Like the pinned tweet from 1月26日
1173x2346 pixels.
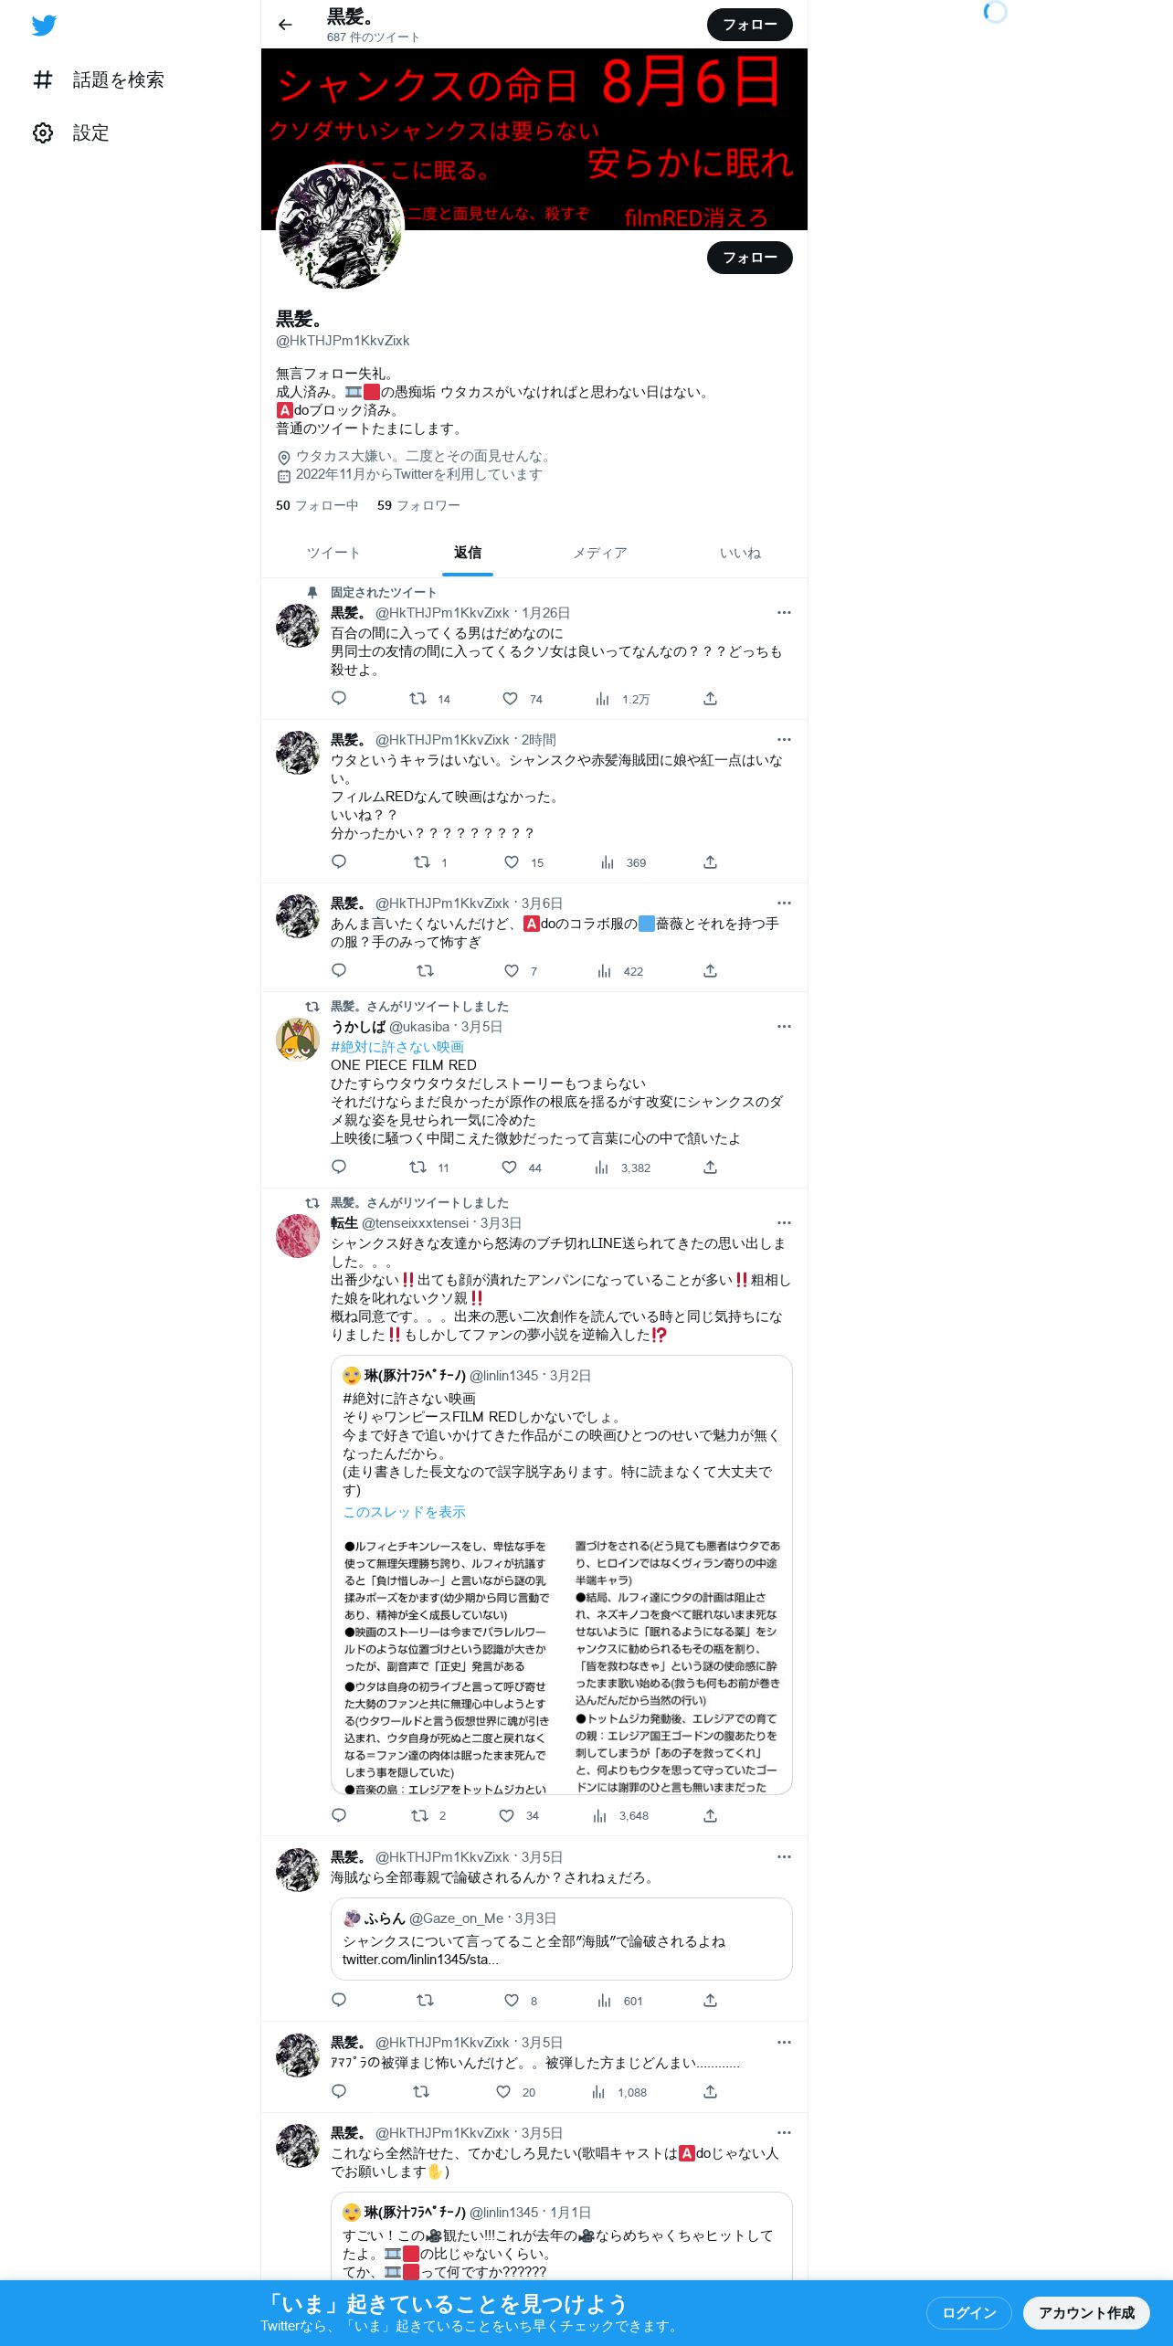click(x=511, y=699)
